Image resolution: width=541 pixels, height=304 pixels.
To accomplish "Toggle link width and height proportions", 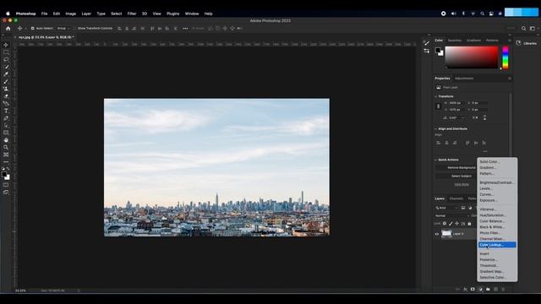I will point(439,106).
